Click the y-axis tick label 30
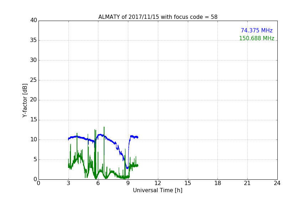The image size is (308, 205). coord(34,60)
